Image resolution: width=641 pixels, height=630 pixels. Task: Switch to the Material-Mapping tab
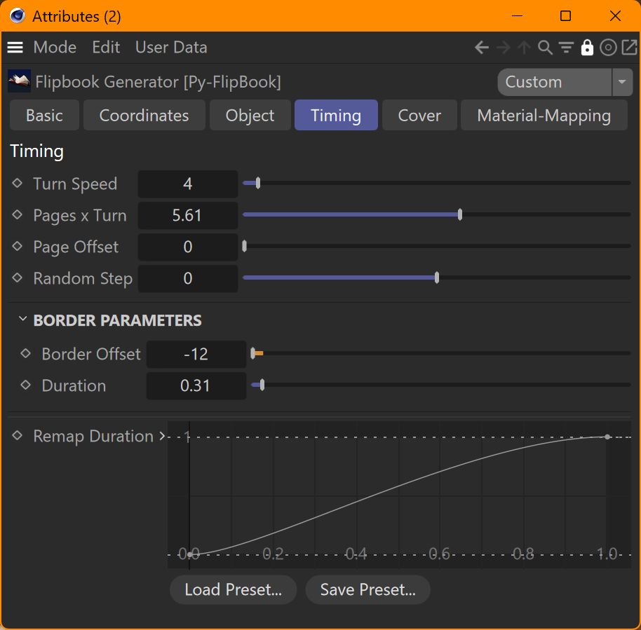coord(544,115)
